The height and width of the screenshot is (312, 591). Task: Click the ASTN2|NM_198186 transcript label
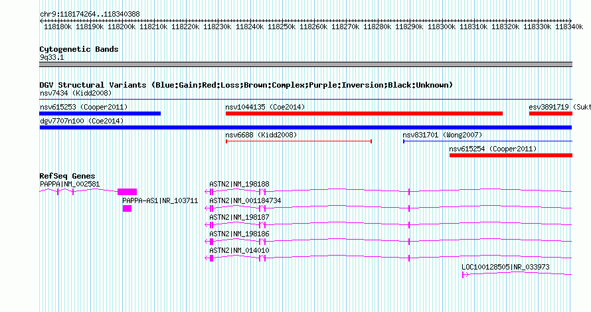click(239, 234)
